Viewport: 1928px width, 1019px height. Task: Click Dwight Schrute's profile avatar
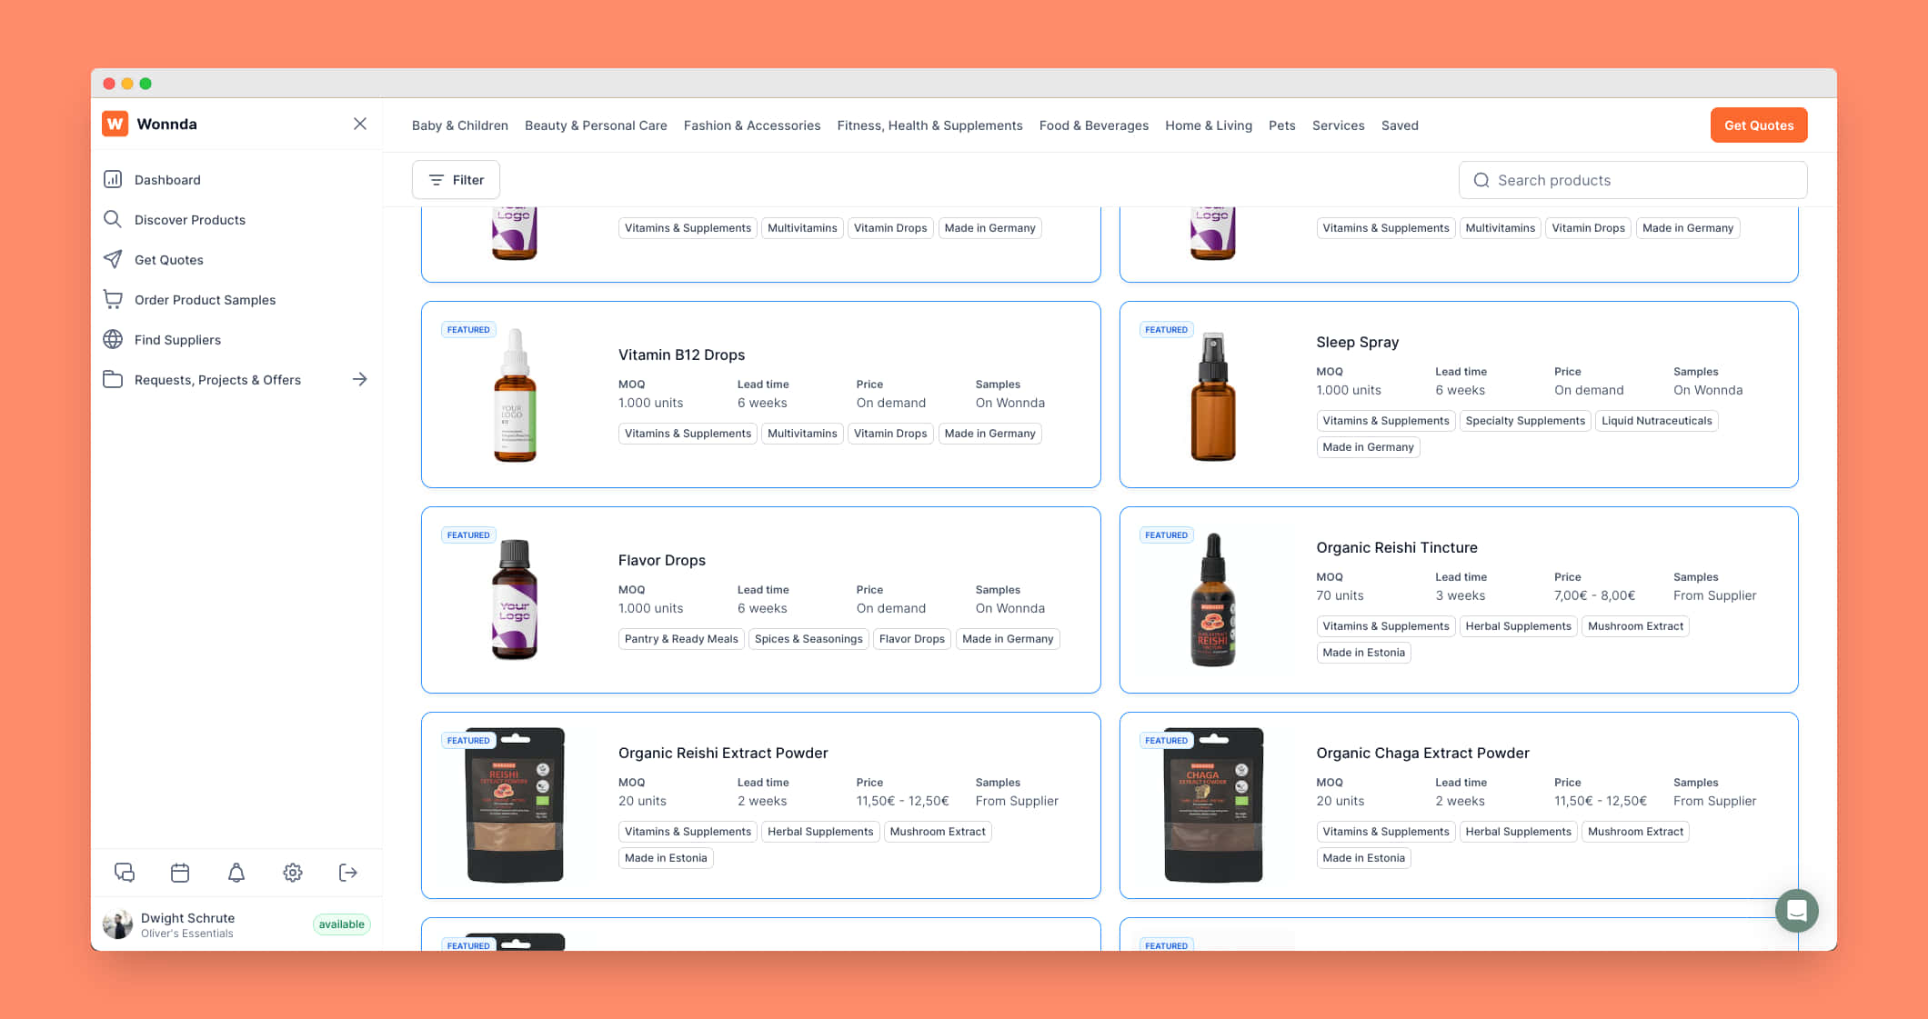pos(118,924)
